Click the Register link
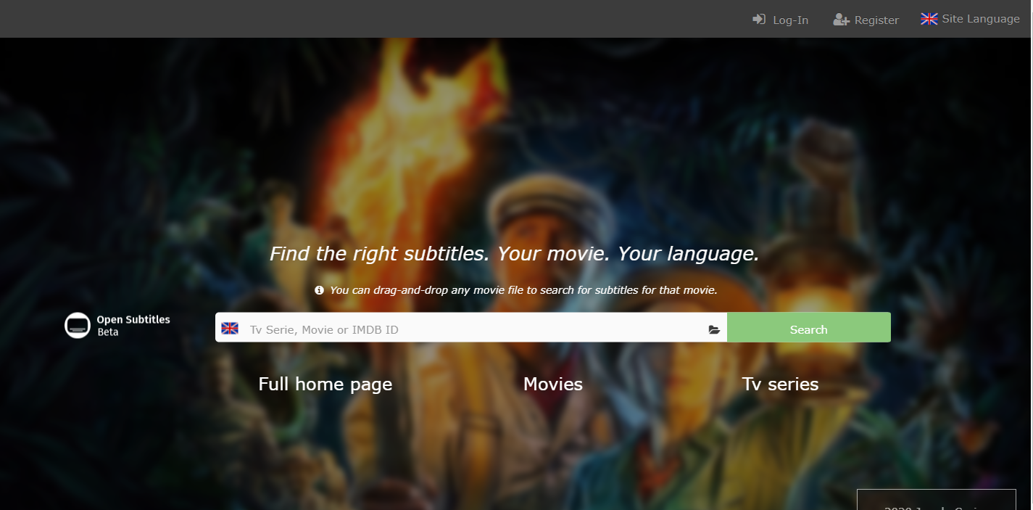This screenshot has height=510, width=1033. point(875,20)
